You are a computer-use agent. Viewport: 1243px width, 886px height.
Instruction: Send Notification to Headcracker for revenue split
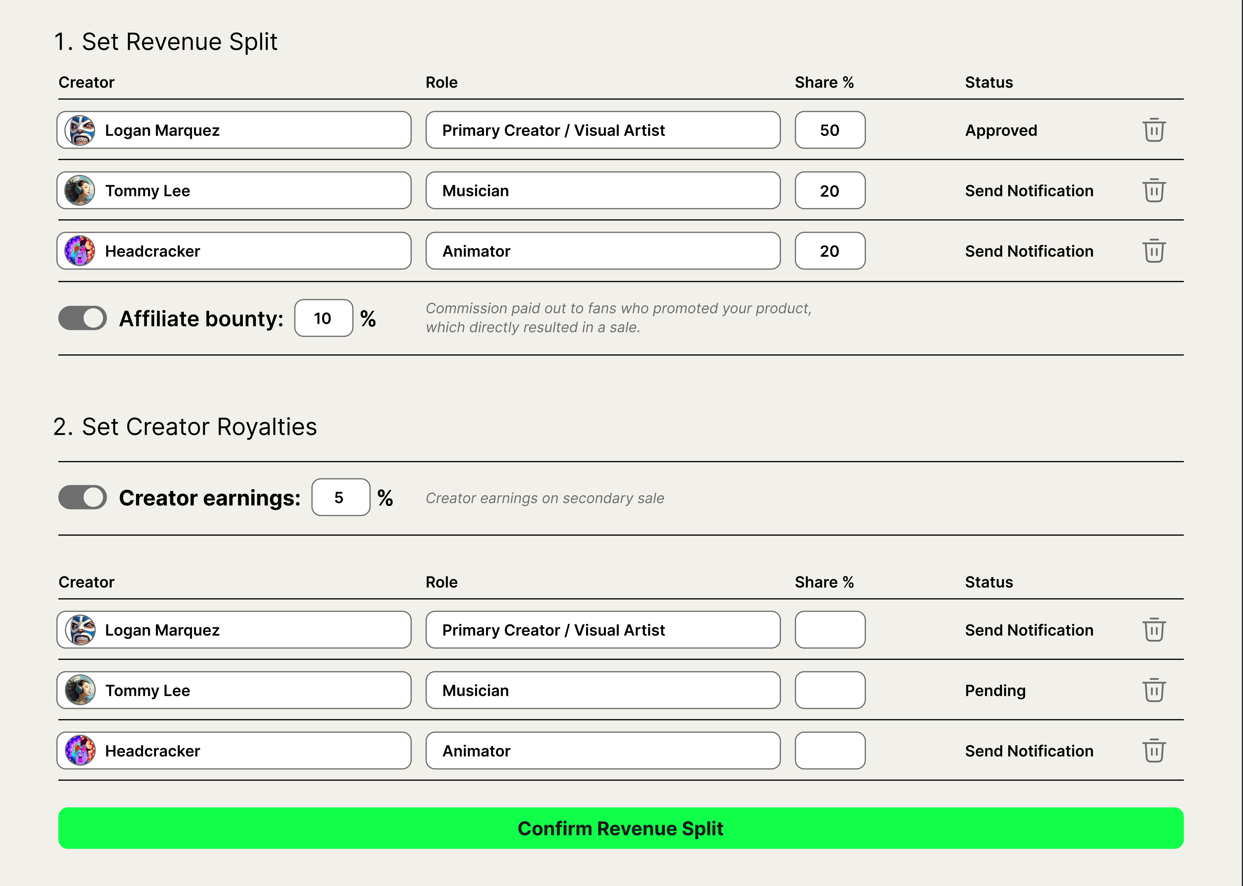point(1029,251)
